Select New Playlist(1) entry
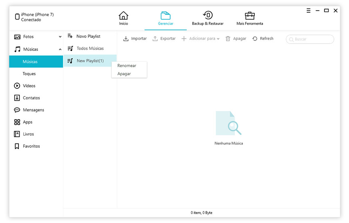This screenshot has width=349, height=223. [x=90, y=61]
